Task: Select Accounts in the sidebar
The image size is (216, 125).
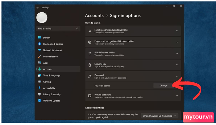Action: pos(58,69)
